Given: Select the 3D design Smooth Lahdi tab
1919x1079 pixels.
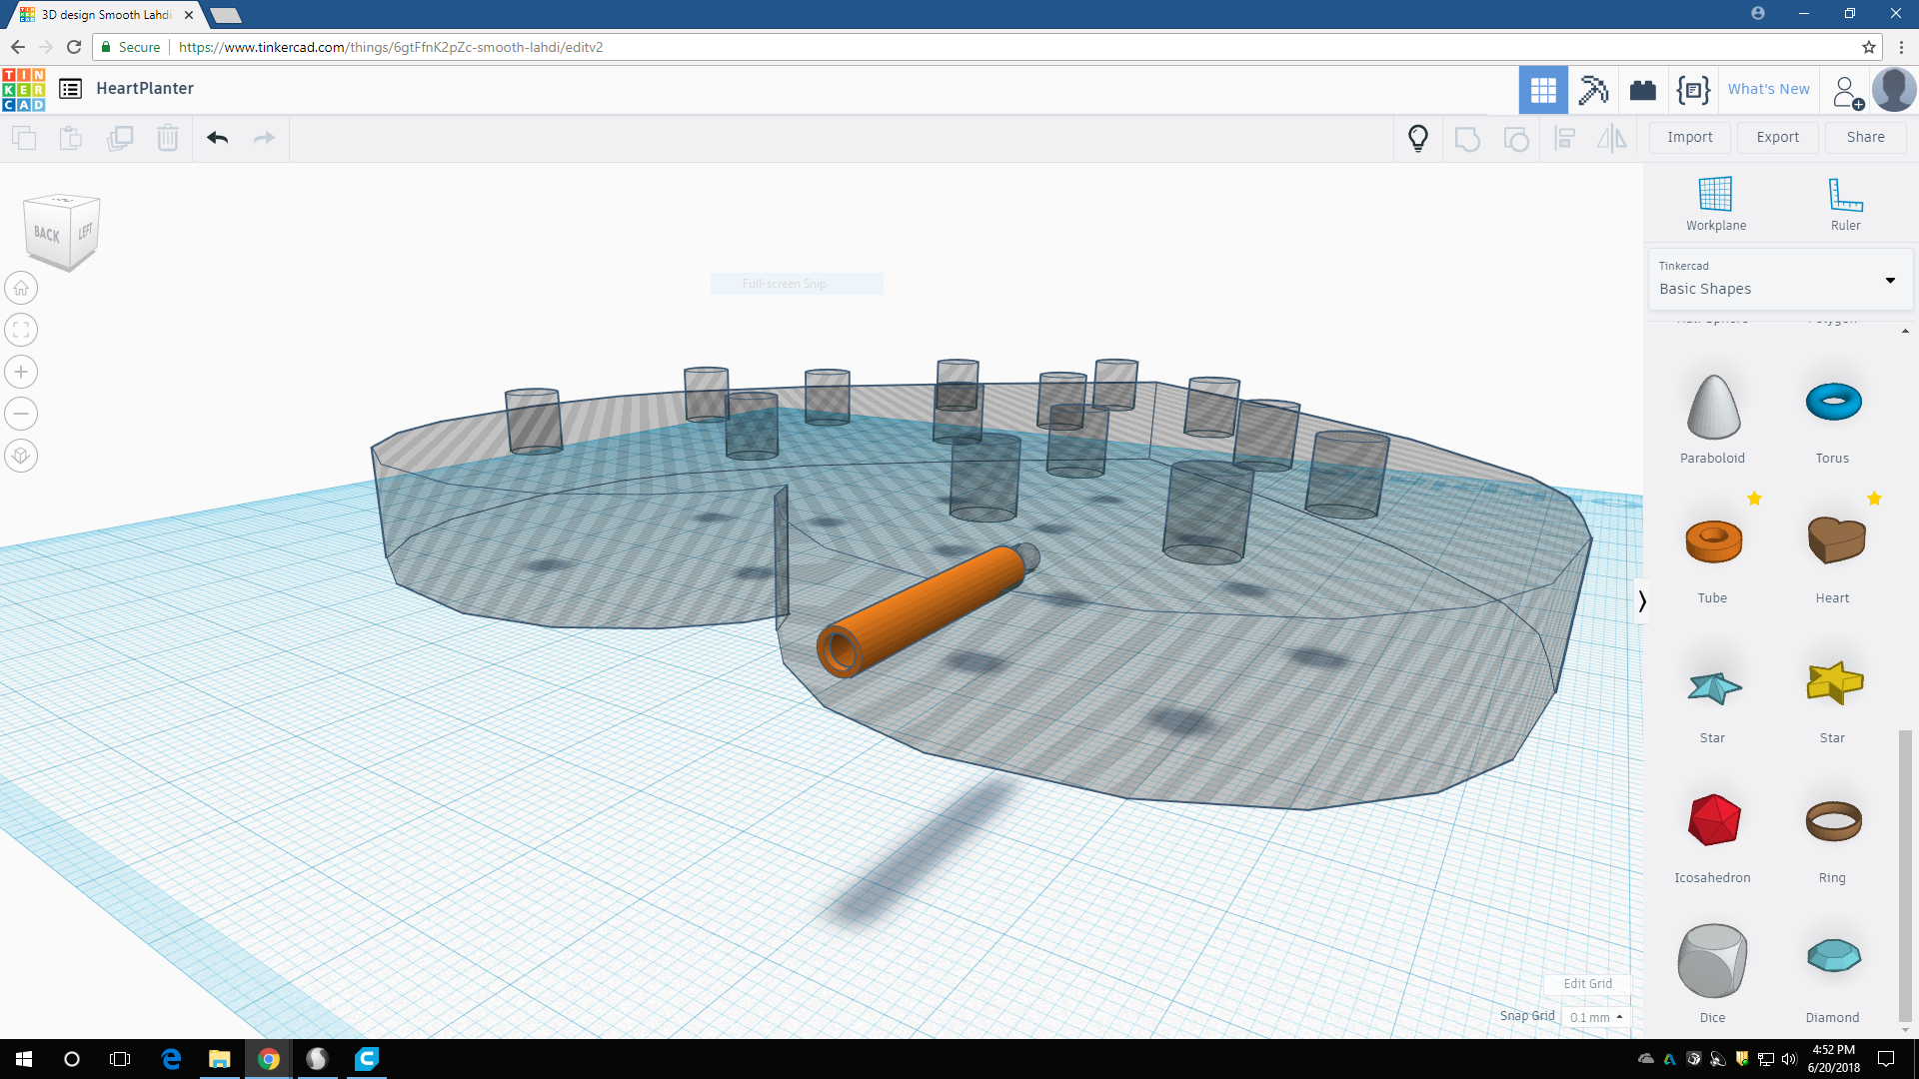Looking at the screenshot, I should point(106,15).
